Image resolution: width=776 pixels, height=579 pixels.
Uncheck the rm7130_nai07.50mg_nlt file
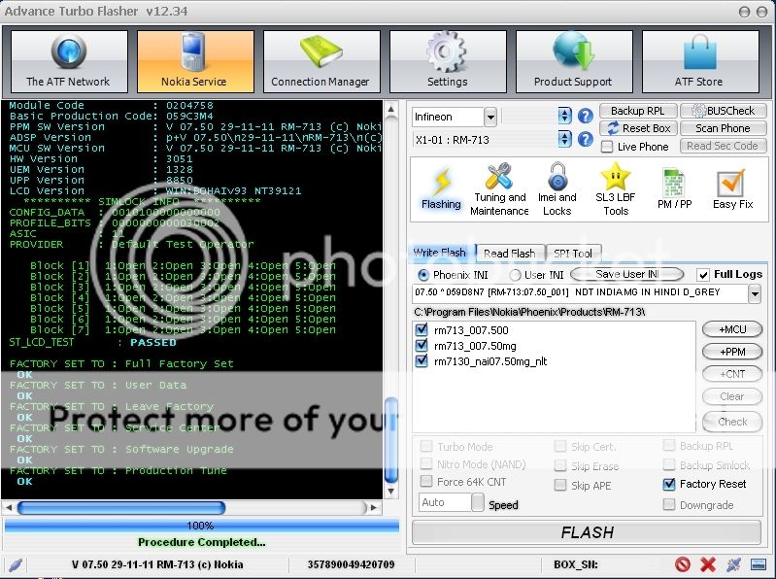click(422, 360)
